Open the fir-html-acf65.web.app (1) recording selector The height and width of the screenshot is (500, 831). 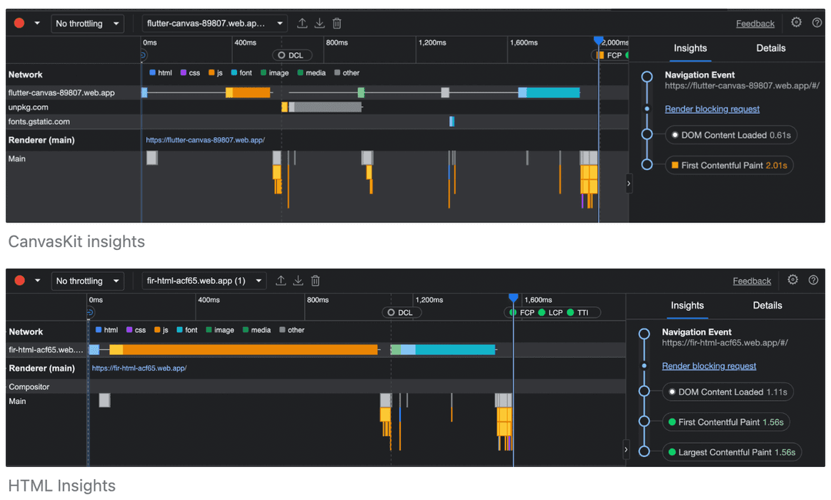click(204, 281)
